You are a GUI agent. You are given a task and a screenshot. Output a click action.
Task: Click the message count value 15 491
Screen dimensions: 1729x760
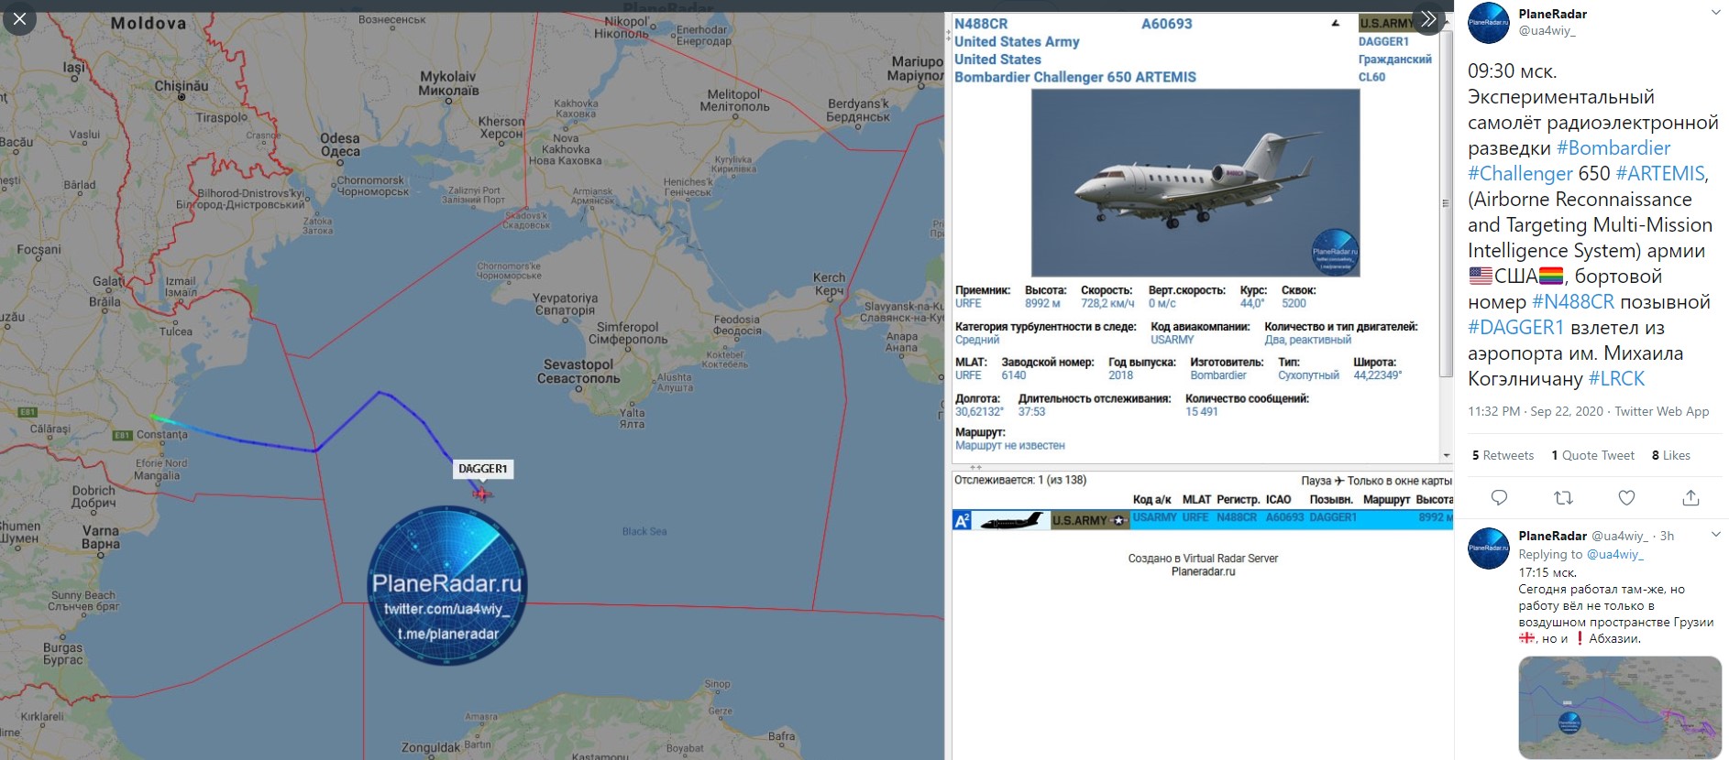click(x=1202, y=412)
